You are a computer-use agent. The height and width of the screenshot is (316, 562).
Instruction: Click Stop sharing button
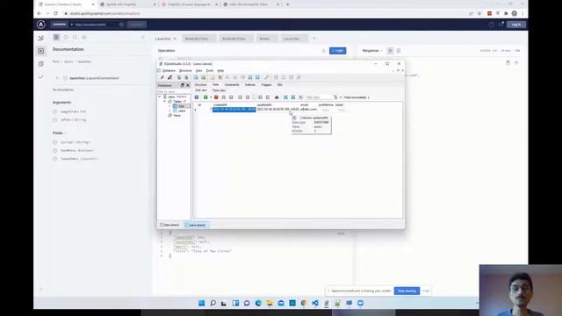pos(407,291)
